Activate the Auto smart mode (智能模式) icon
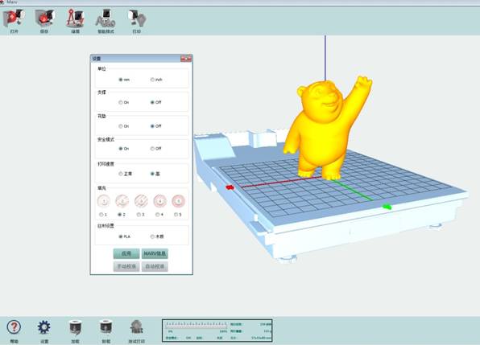480x345 pixels. [106, 18]
